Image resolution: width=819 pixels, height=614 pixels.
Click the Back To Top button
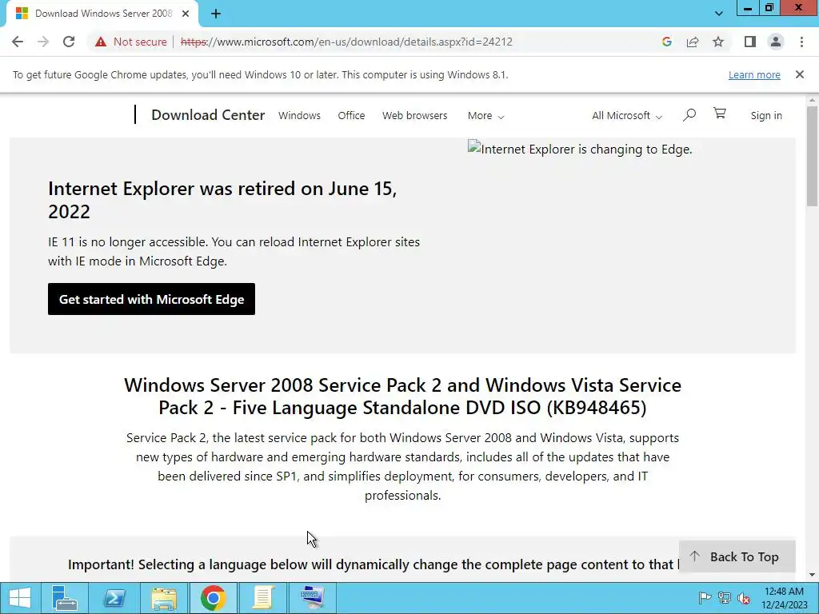point(737,556)
